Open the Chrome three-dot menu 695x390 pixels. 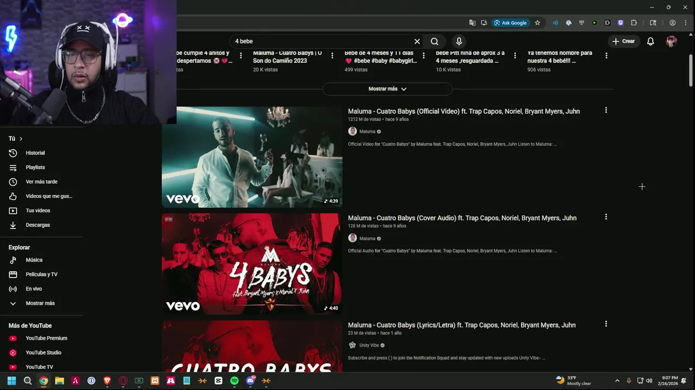[x=685, y=23]
